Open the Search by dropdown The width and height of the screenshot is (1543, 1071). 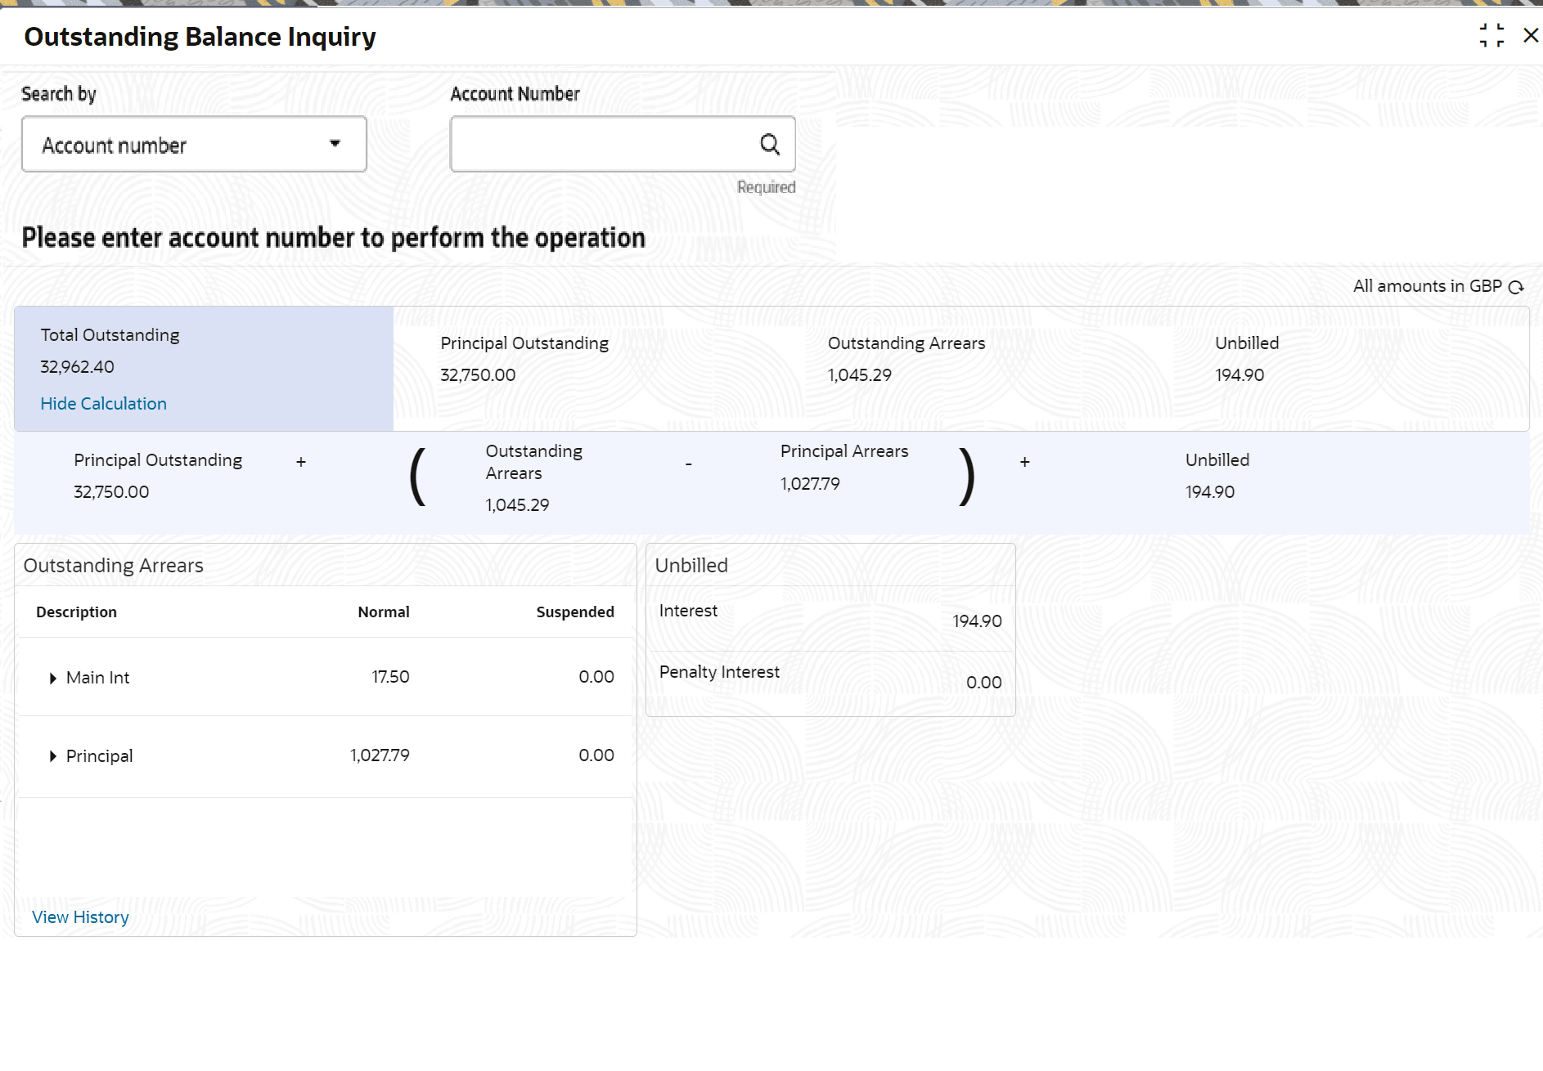tap(194, 145)
